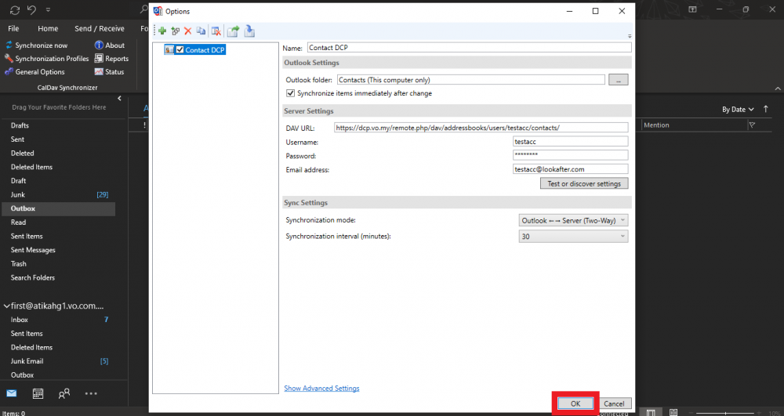Click the import profiles icon with blue arrow
Image resolution: width=784 pixels, height=416 pixels.
tap(249, 31)
